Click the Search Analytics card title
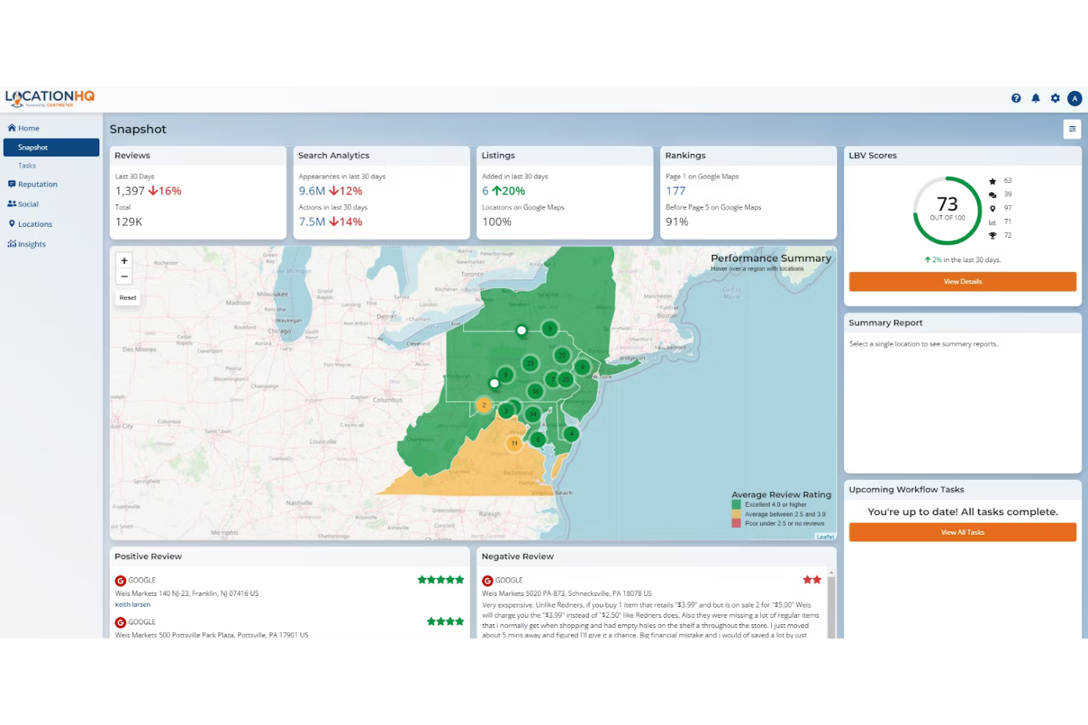The height and width of the screenshot is (725, 1088). pyautogui.click(x=334, y=156)
